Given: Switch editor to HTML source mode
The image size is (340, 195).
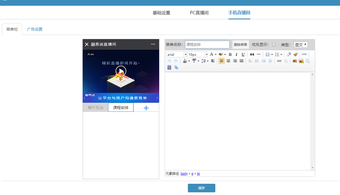Looking at the screenshot, I should coord(304,54).
